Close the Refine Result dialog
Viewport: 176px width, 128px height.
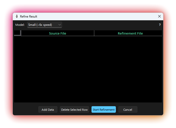tap(159, 16)
